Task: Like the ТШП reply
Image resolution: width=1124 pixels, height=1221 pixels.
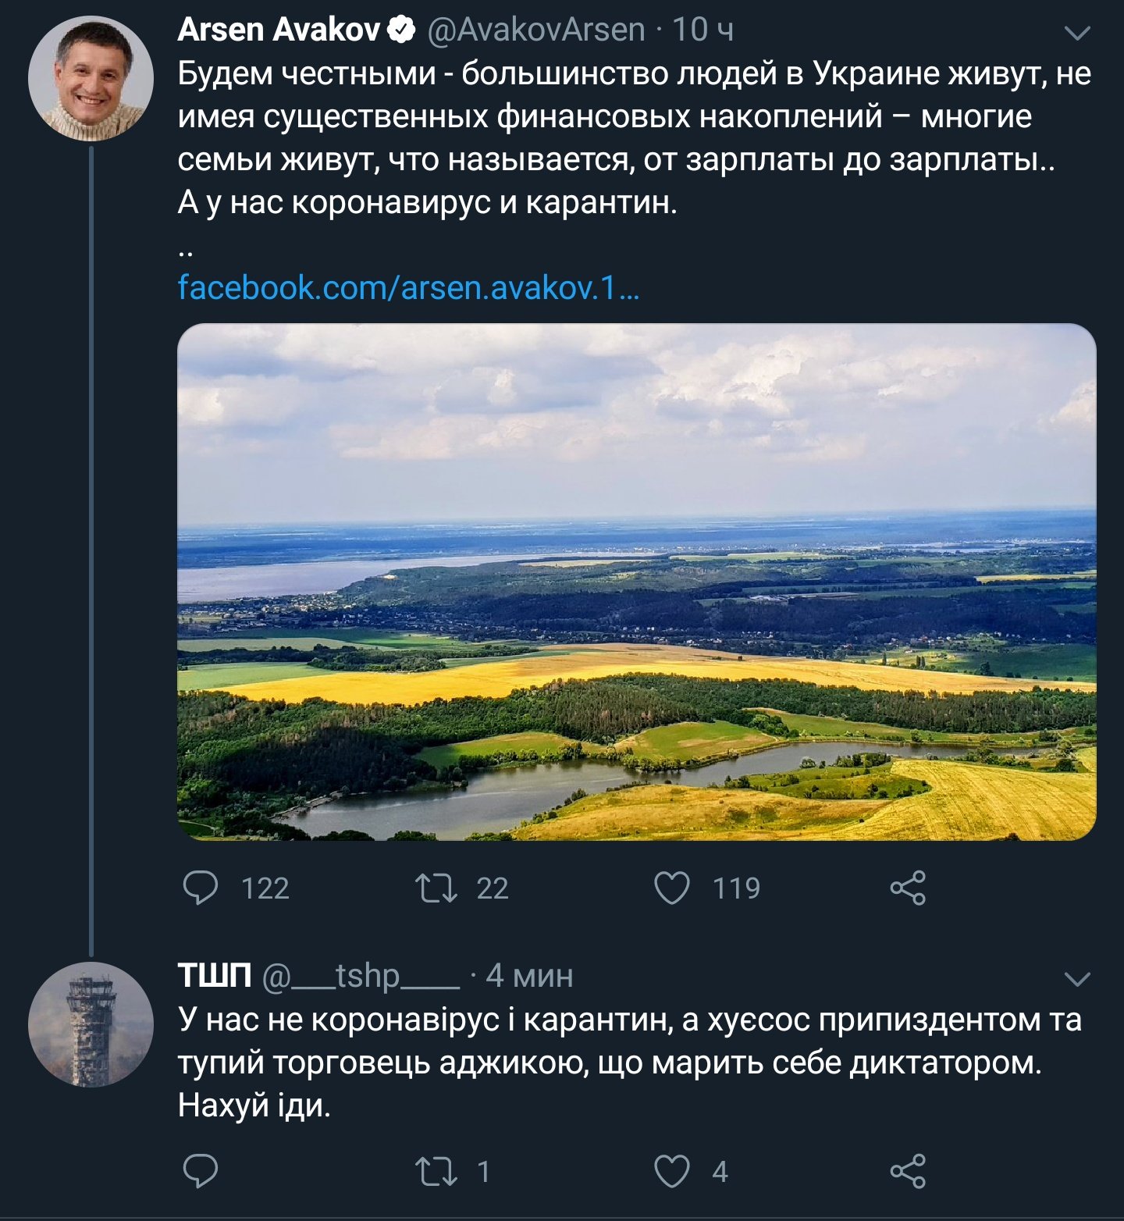Action: 671,1171
